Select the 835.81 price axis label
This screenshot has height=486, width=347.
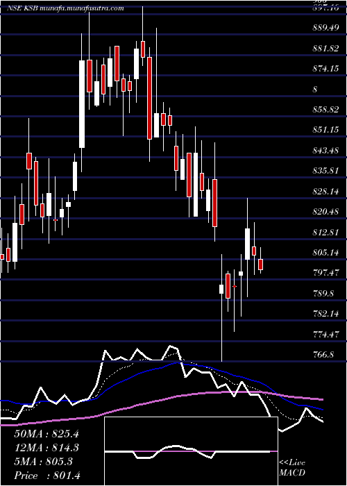[325, 171]
